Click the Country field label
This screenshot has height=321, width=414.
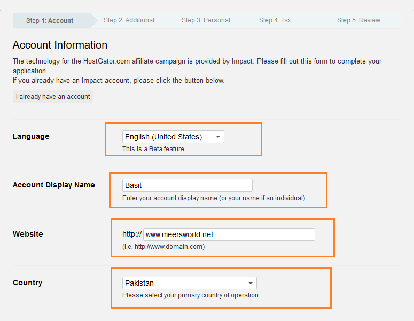click(27, 283)
